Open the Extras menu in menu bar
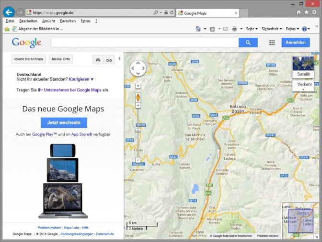Viewport: 322px width, 242px height. [85, 21]
